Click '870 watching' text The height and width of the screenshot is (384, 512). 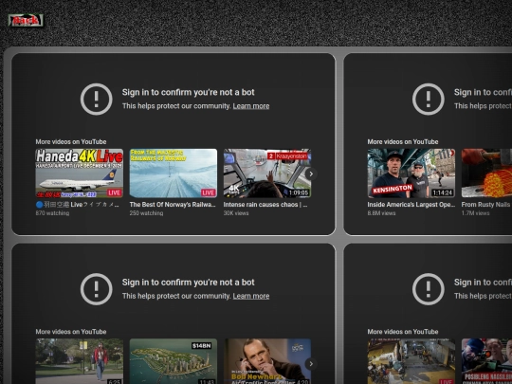tap(52, 213)
